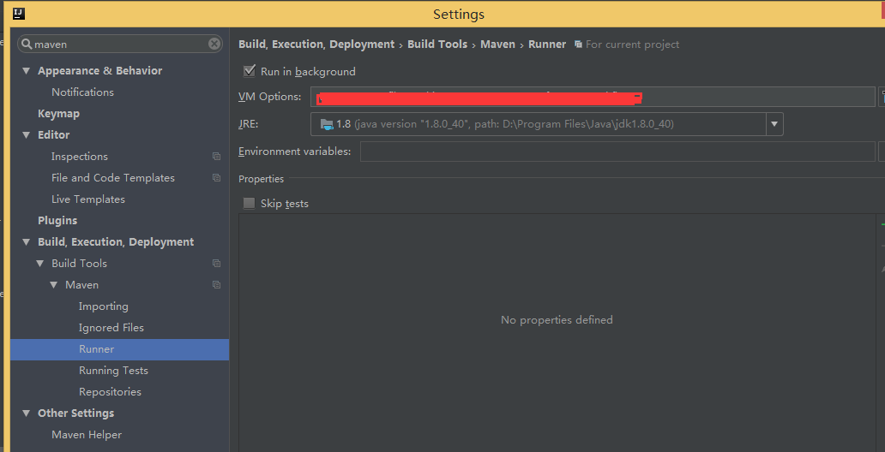Click 'Build Tools' in the breadcrumb
Screen dimensions: 885x452
(x=437, y=44)
